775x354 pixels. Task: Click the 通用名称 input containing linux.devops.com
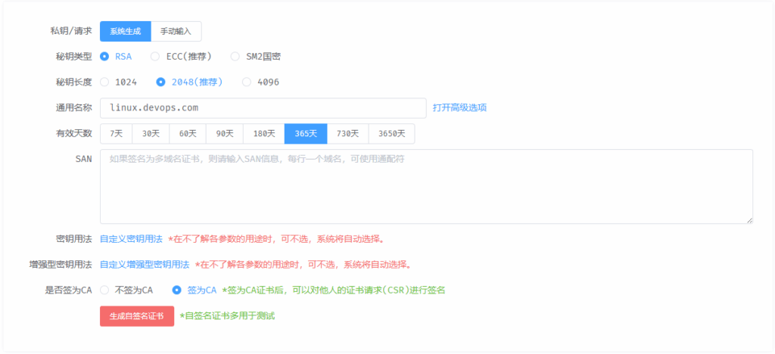point(263,107)
